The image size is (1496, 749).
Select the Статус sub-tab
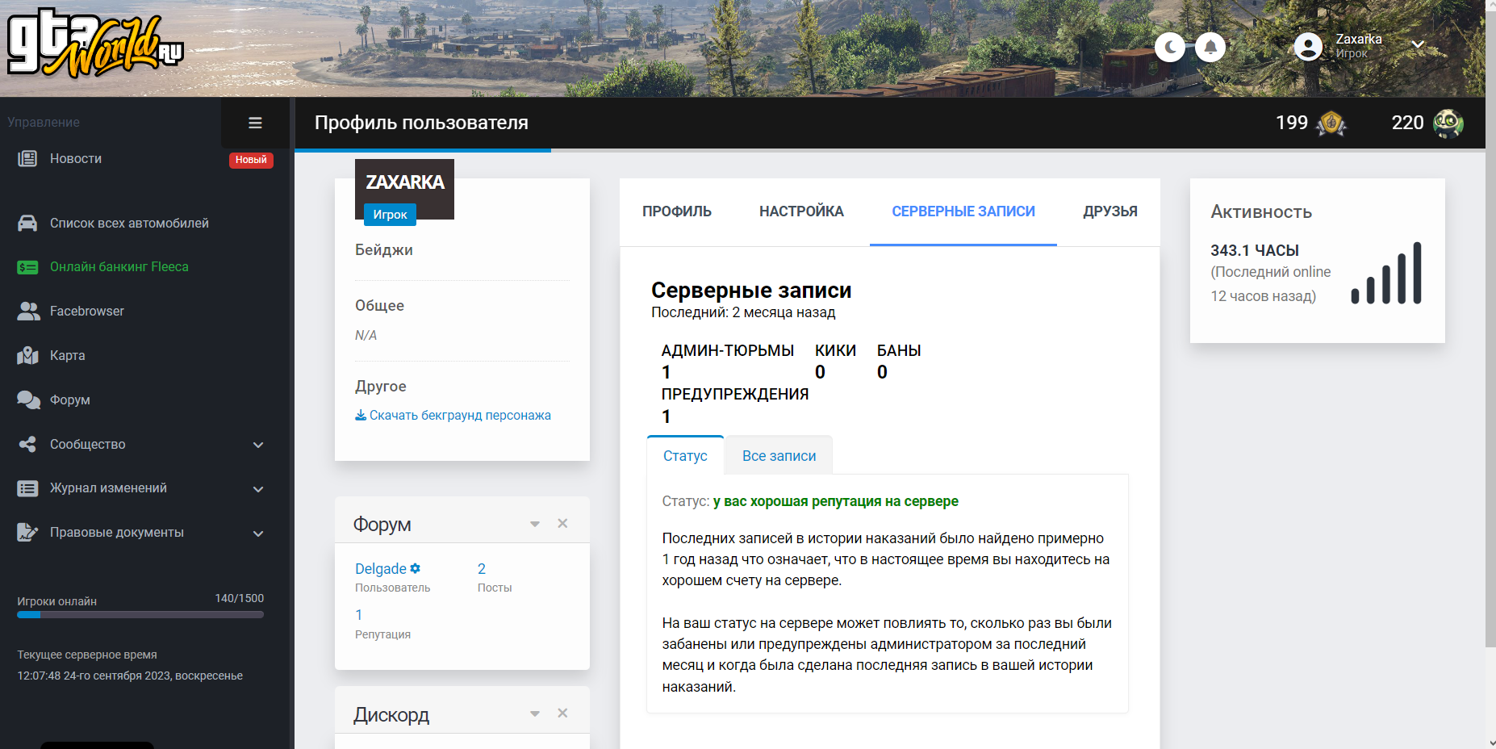coord(685,456)
